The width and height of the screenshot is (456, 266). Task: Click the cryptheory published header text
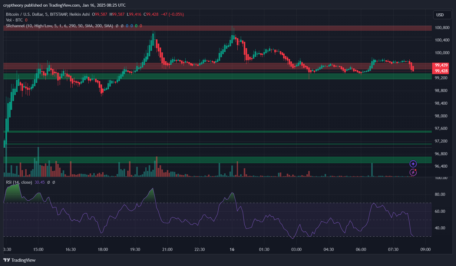coord(64,5)
